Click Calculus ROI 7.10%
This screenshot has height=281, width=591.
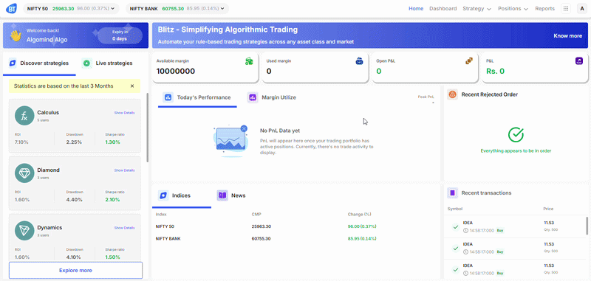tap(21, 142)
